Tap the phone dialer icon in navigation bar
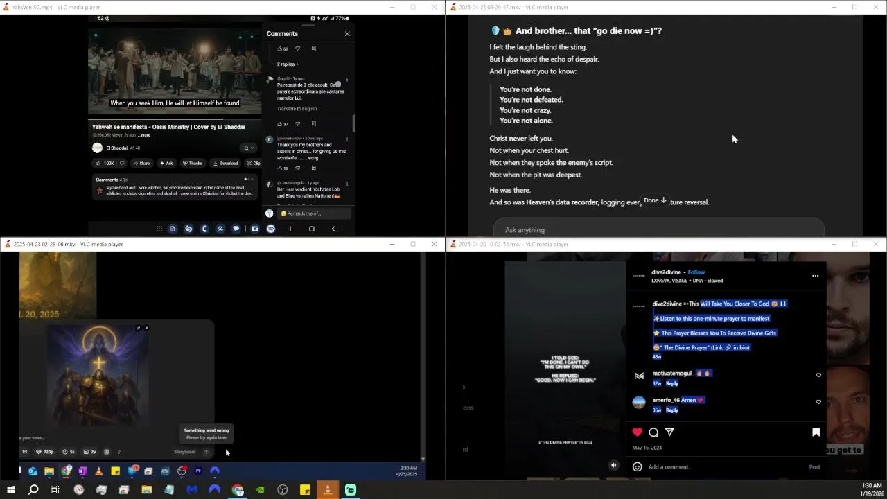This screenshot has height=499, width=887. pyautogui.click(x=204, y=229)
